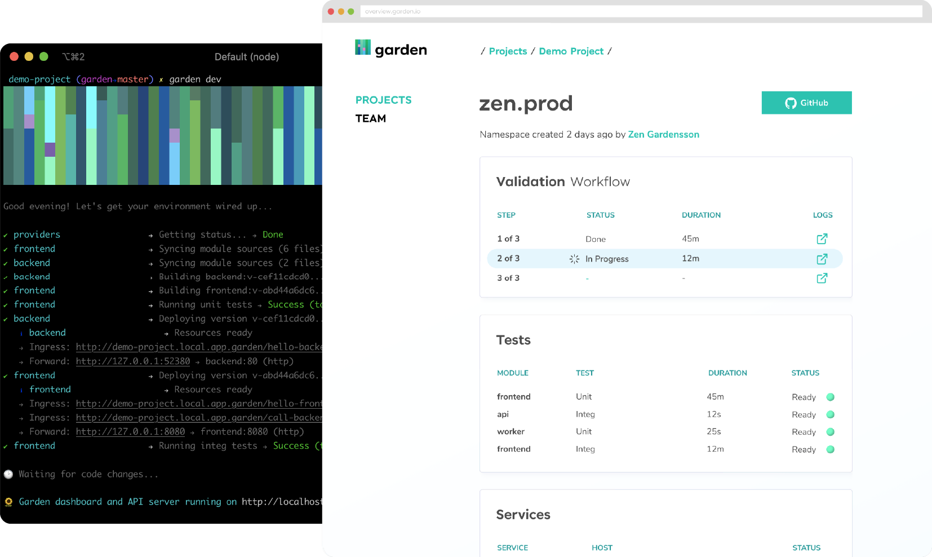Close the terminal window with the red button
The height and width of the screenshot is (557, 932).
tap(15, 56)
